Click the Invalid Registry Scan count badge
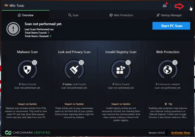Viewport: 195px width, 137px height. click(x=128, y=62)
